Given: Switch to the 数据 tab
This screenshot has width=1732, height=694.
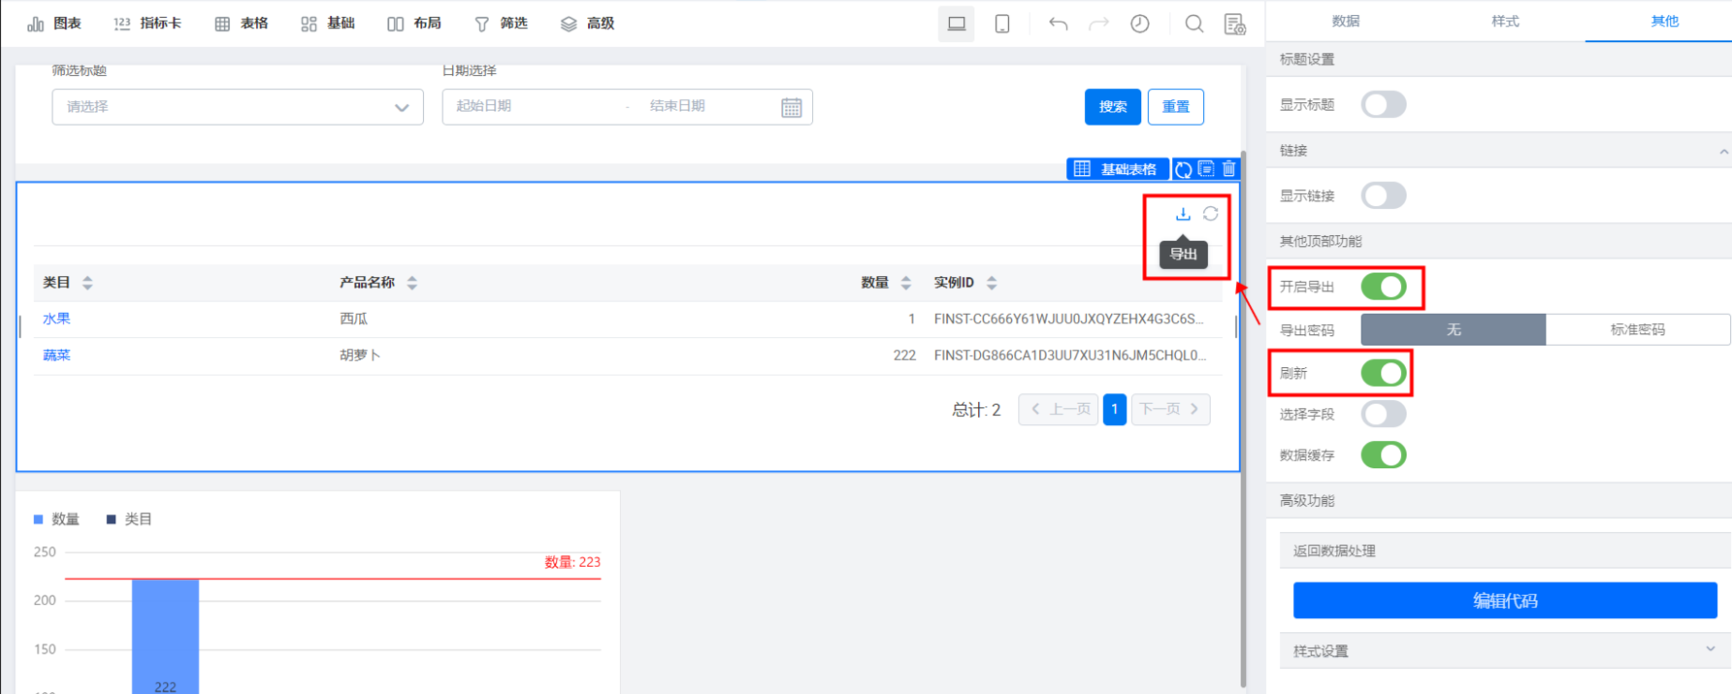Looking at the screenshot, I should (1346, 22).
